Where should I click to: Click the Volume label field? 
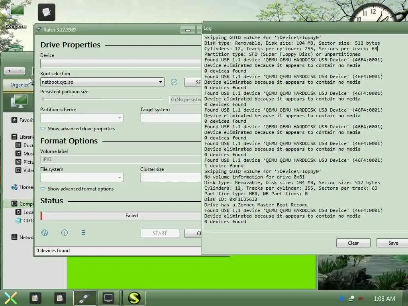[x=121, y=159]
